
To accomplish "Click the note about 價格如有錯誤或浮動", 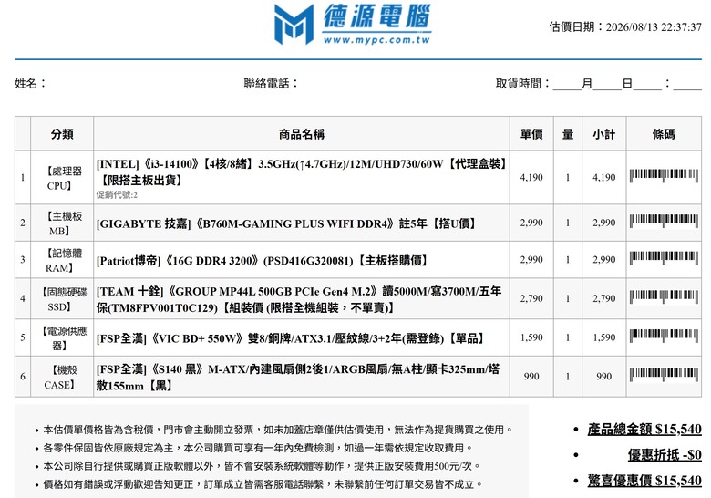I will [x=263, y=485].
